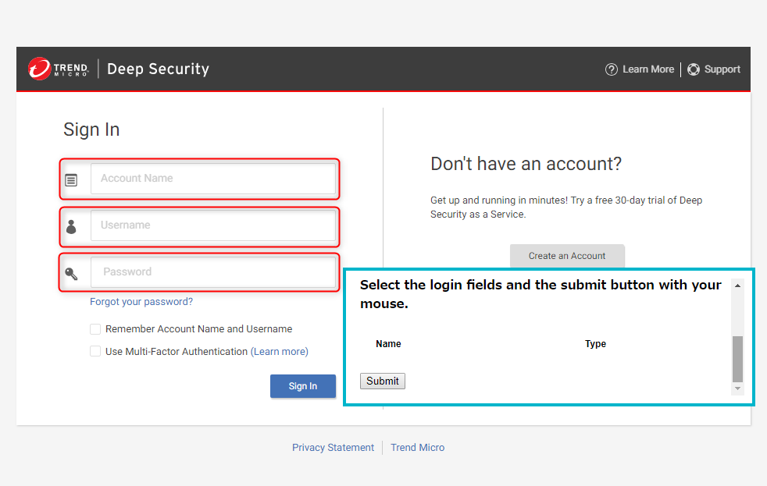This screenshot has height=486, width=767.
Task: Enable Remember Account Name and Username checkbox
Action: coord(95,329)
